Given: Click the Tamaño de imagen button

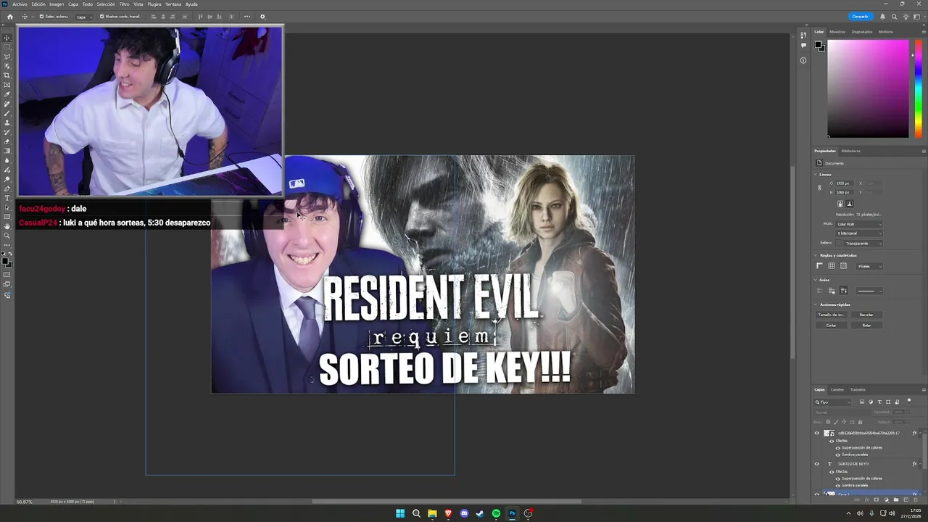Looking at the screenshot, I should tap(832, 315).
